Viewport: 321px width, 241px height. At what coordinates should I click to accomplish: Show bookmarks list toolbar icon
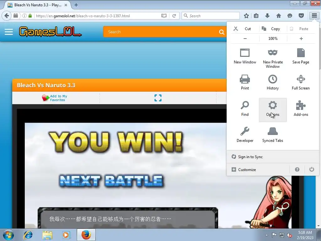pos(256,16)
